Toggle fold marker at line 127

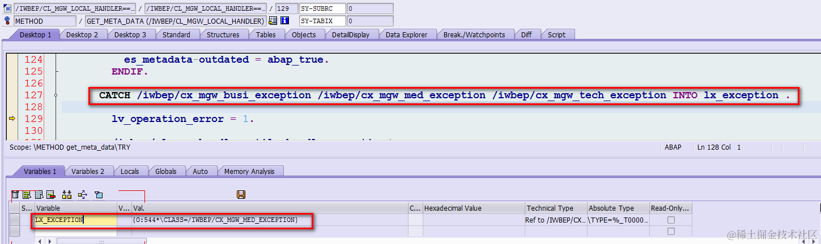tap(56, 95)
